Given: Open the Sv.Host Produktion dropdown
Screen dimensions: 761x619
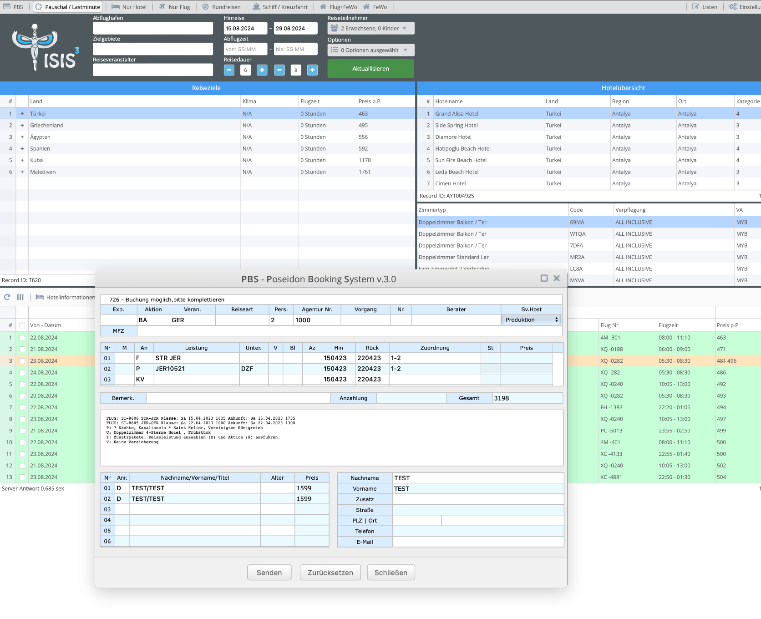Looking at the screenshot, I should tap(531, 320).
